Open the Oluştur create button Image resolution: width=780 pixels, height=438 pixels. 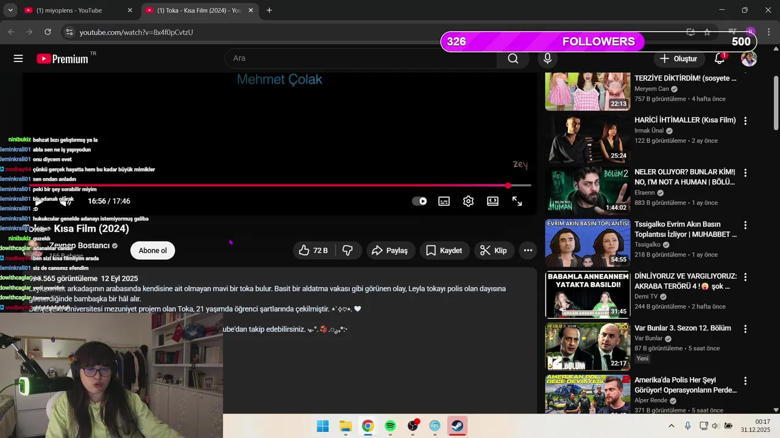pos(678,58)
